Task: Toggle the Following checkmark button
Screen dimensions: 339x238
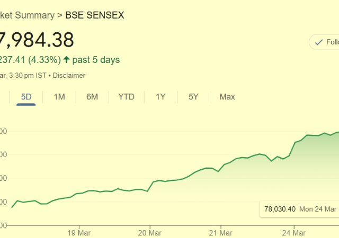Action: pyautogui.click(x=324, y=42)
